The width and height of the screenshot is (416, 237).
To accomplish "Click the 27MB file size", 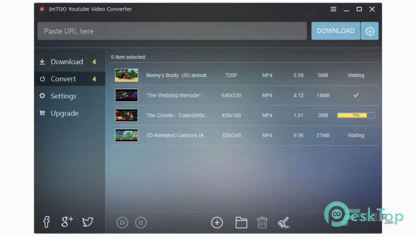I will [323, 136].
